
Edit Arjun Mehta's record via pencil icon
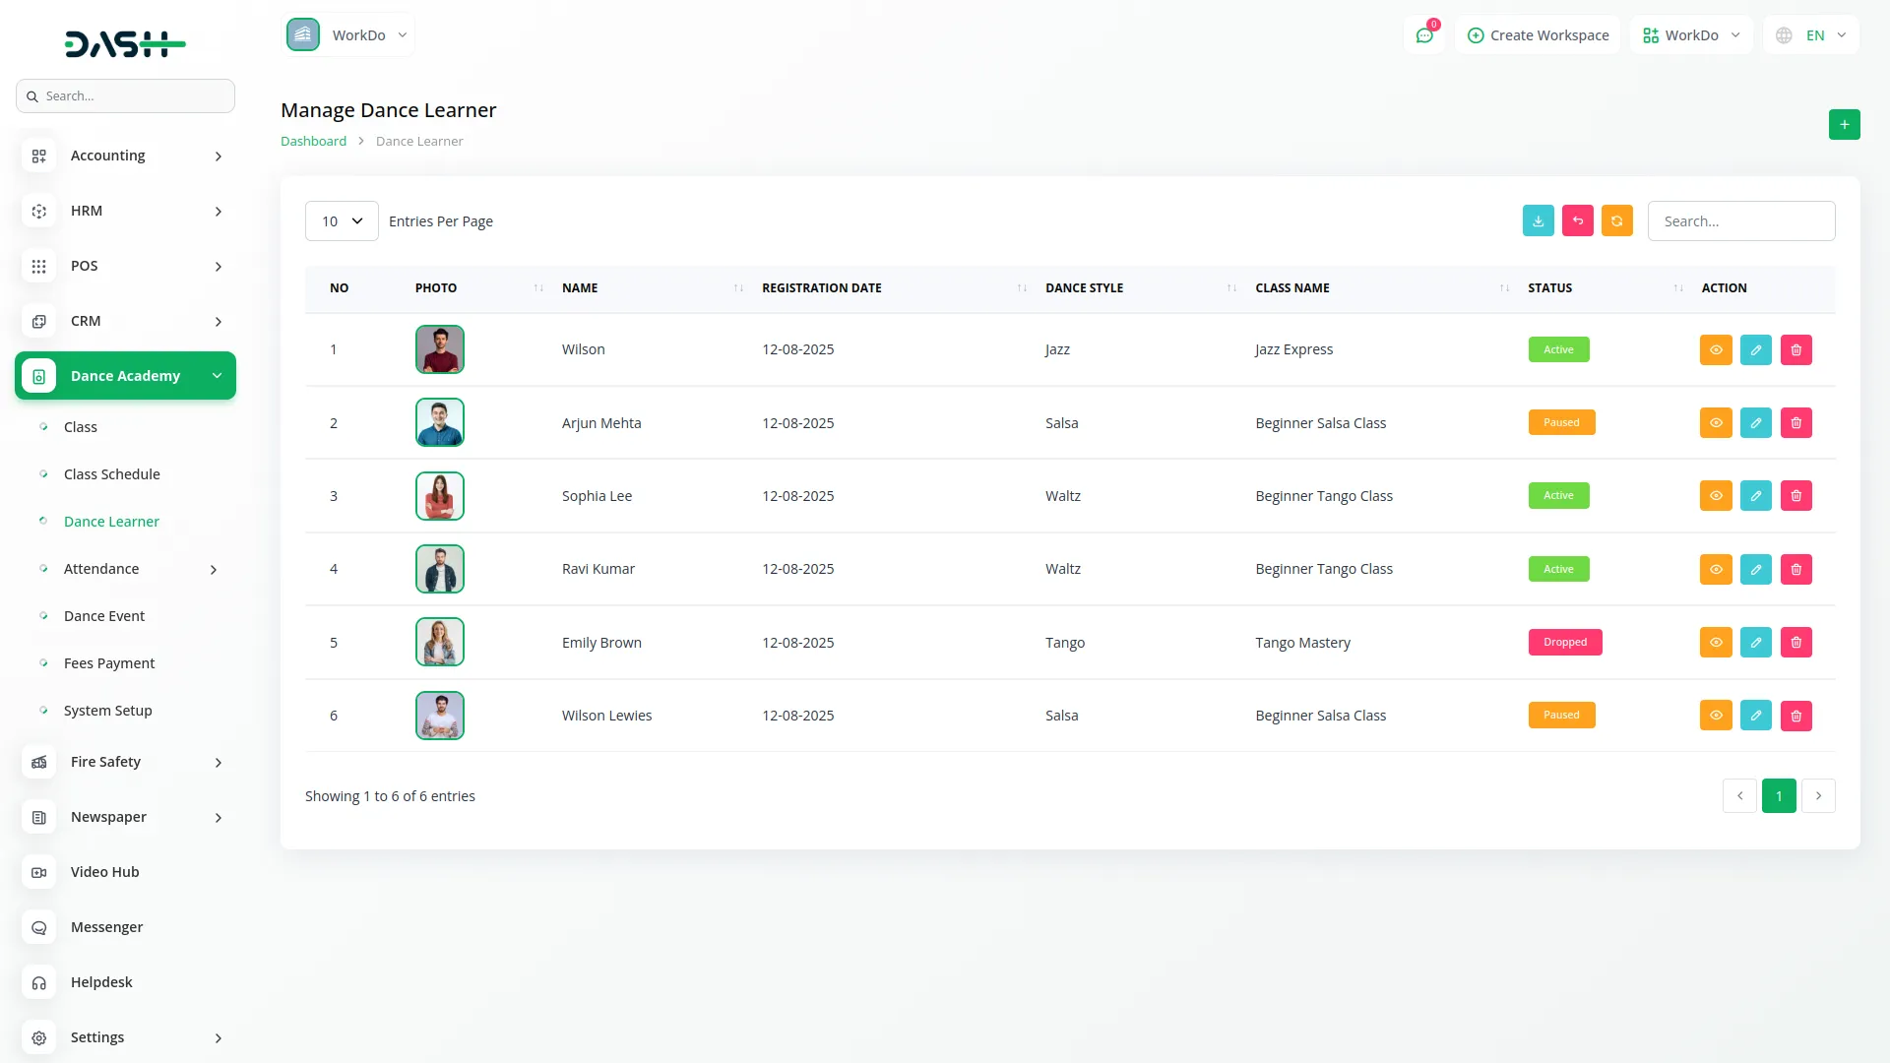[1755, 423]
